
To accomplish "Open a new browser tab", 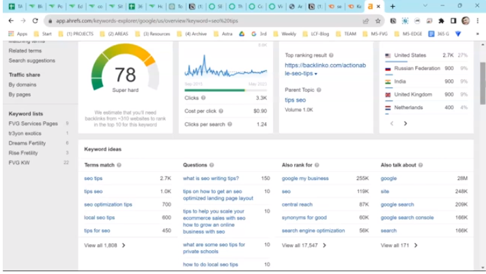I will tap(392, 7).
